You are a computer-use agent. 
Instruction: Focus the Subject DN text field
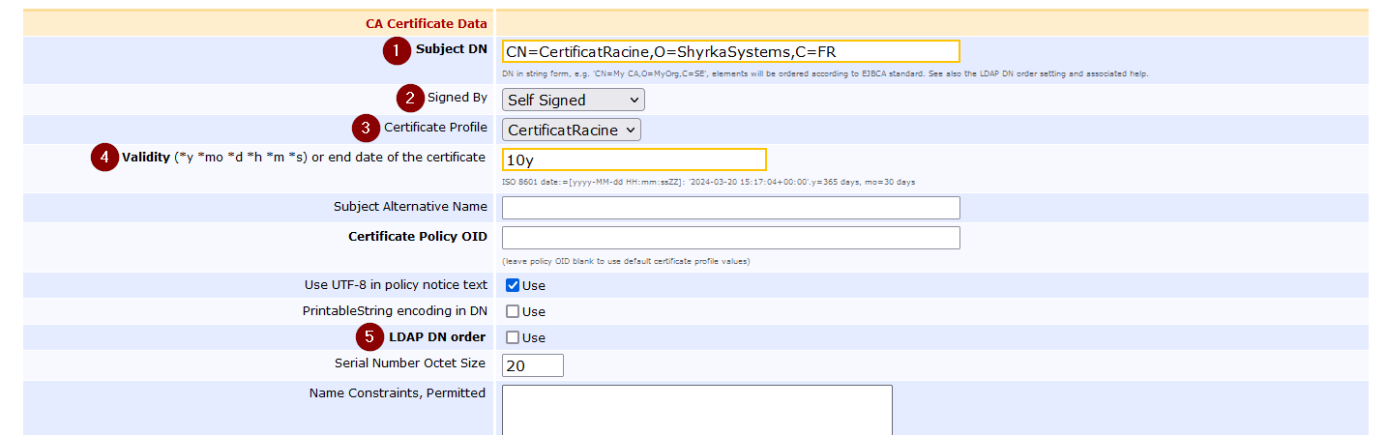(x=730, y=51)
